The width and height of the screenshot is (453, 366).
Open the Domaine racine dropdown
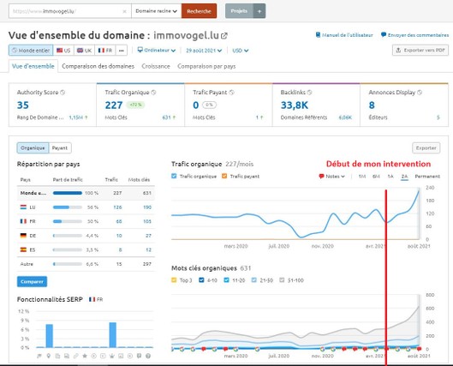(x=157, y=11)
